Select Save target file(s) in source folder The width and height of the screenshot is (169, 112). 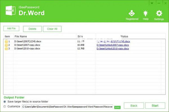(x=5, y=102)
